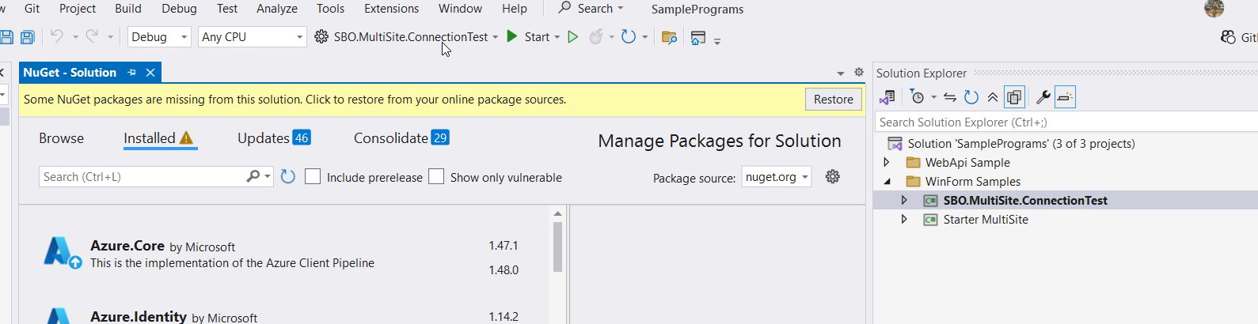Click Pending Changes Filter clock icon
The image size is (1258, 324).
pyautogui.click(x=917, y=97)
